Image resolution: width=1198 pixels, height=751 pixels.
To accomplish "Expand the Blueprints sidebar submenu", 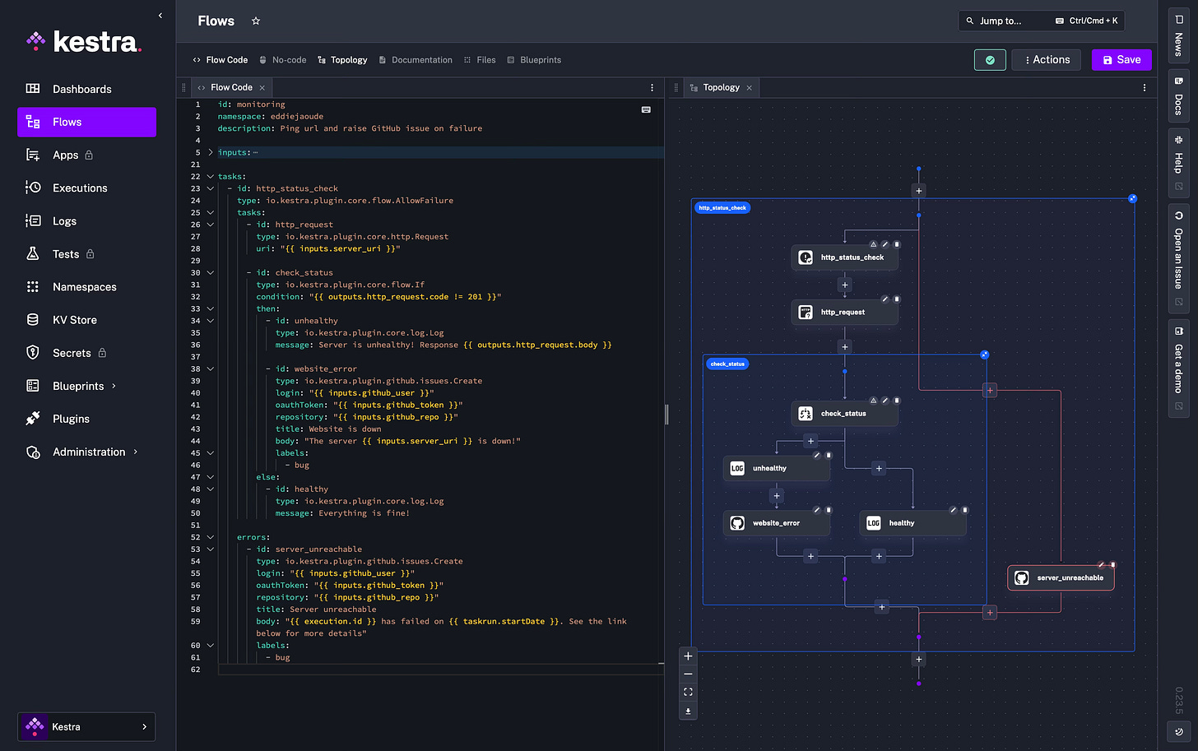I will [114, 386].
